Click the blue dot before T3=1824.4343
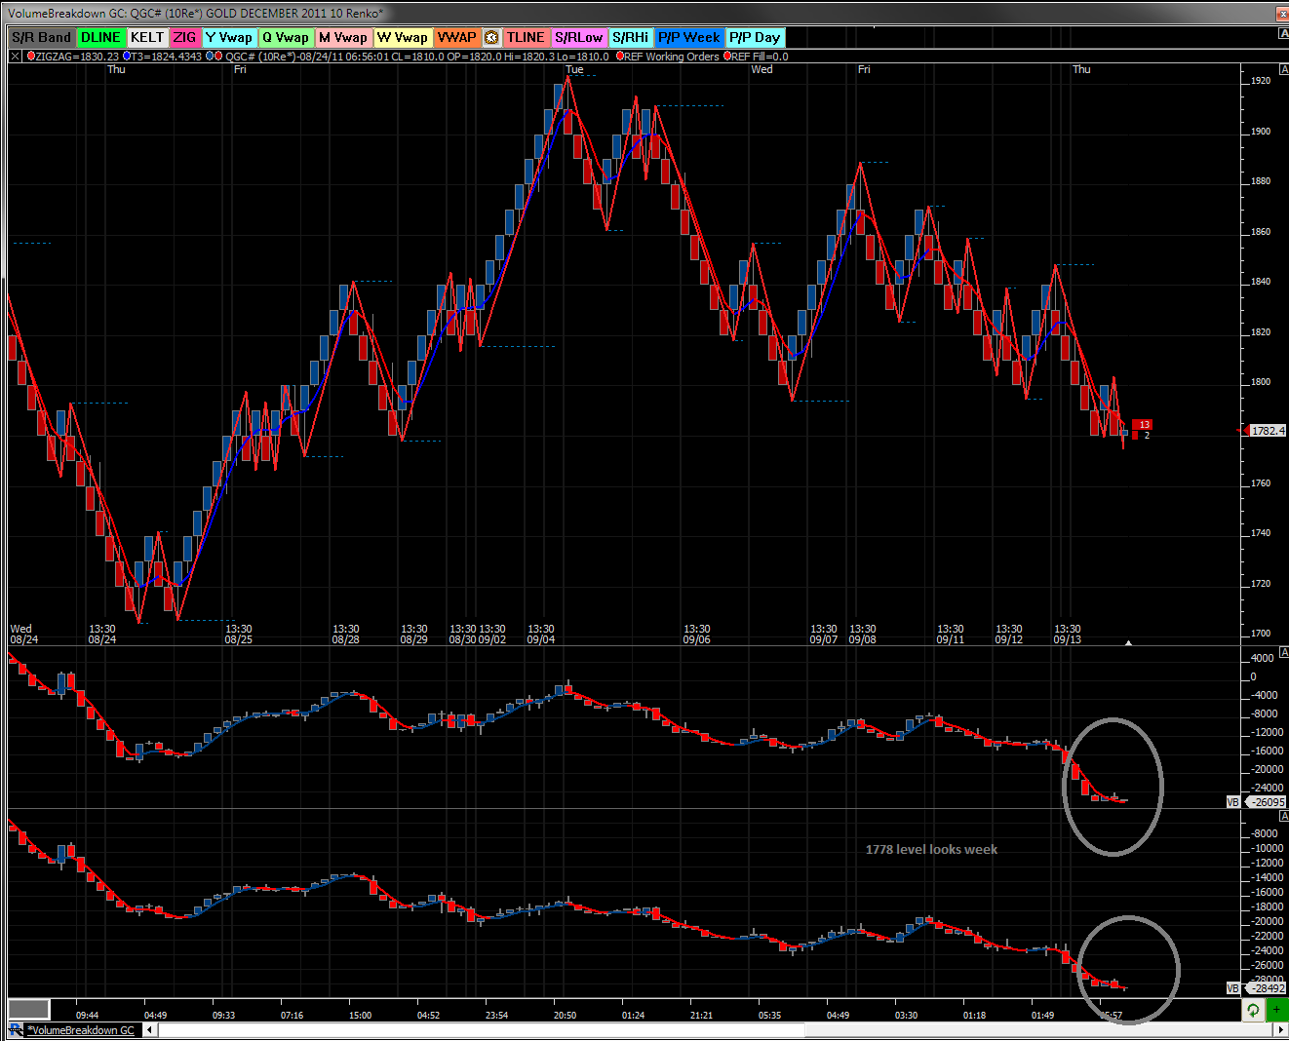This screenshot has width=1289, height=1041. point(127,57)
